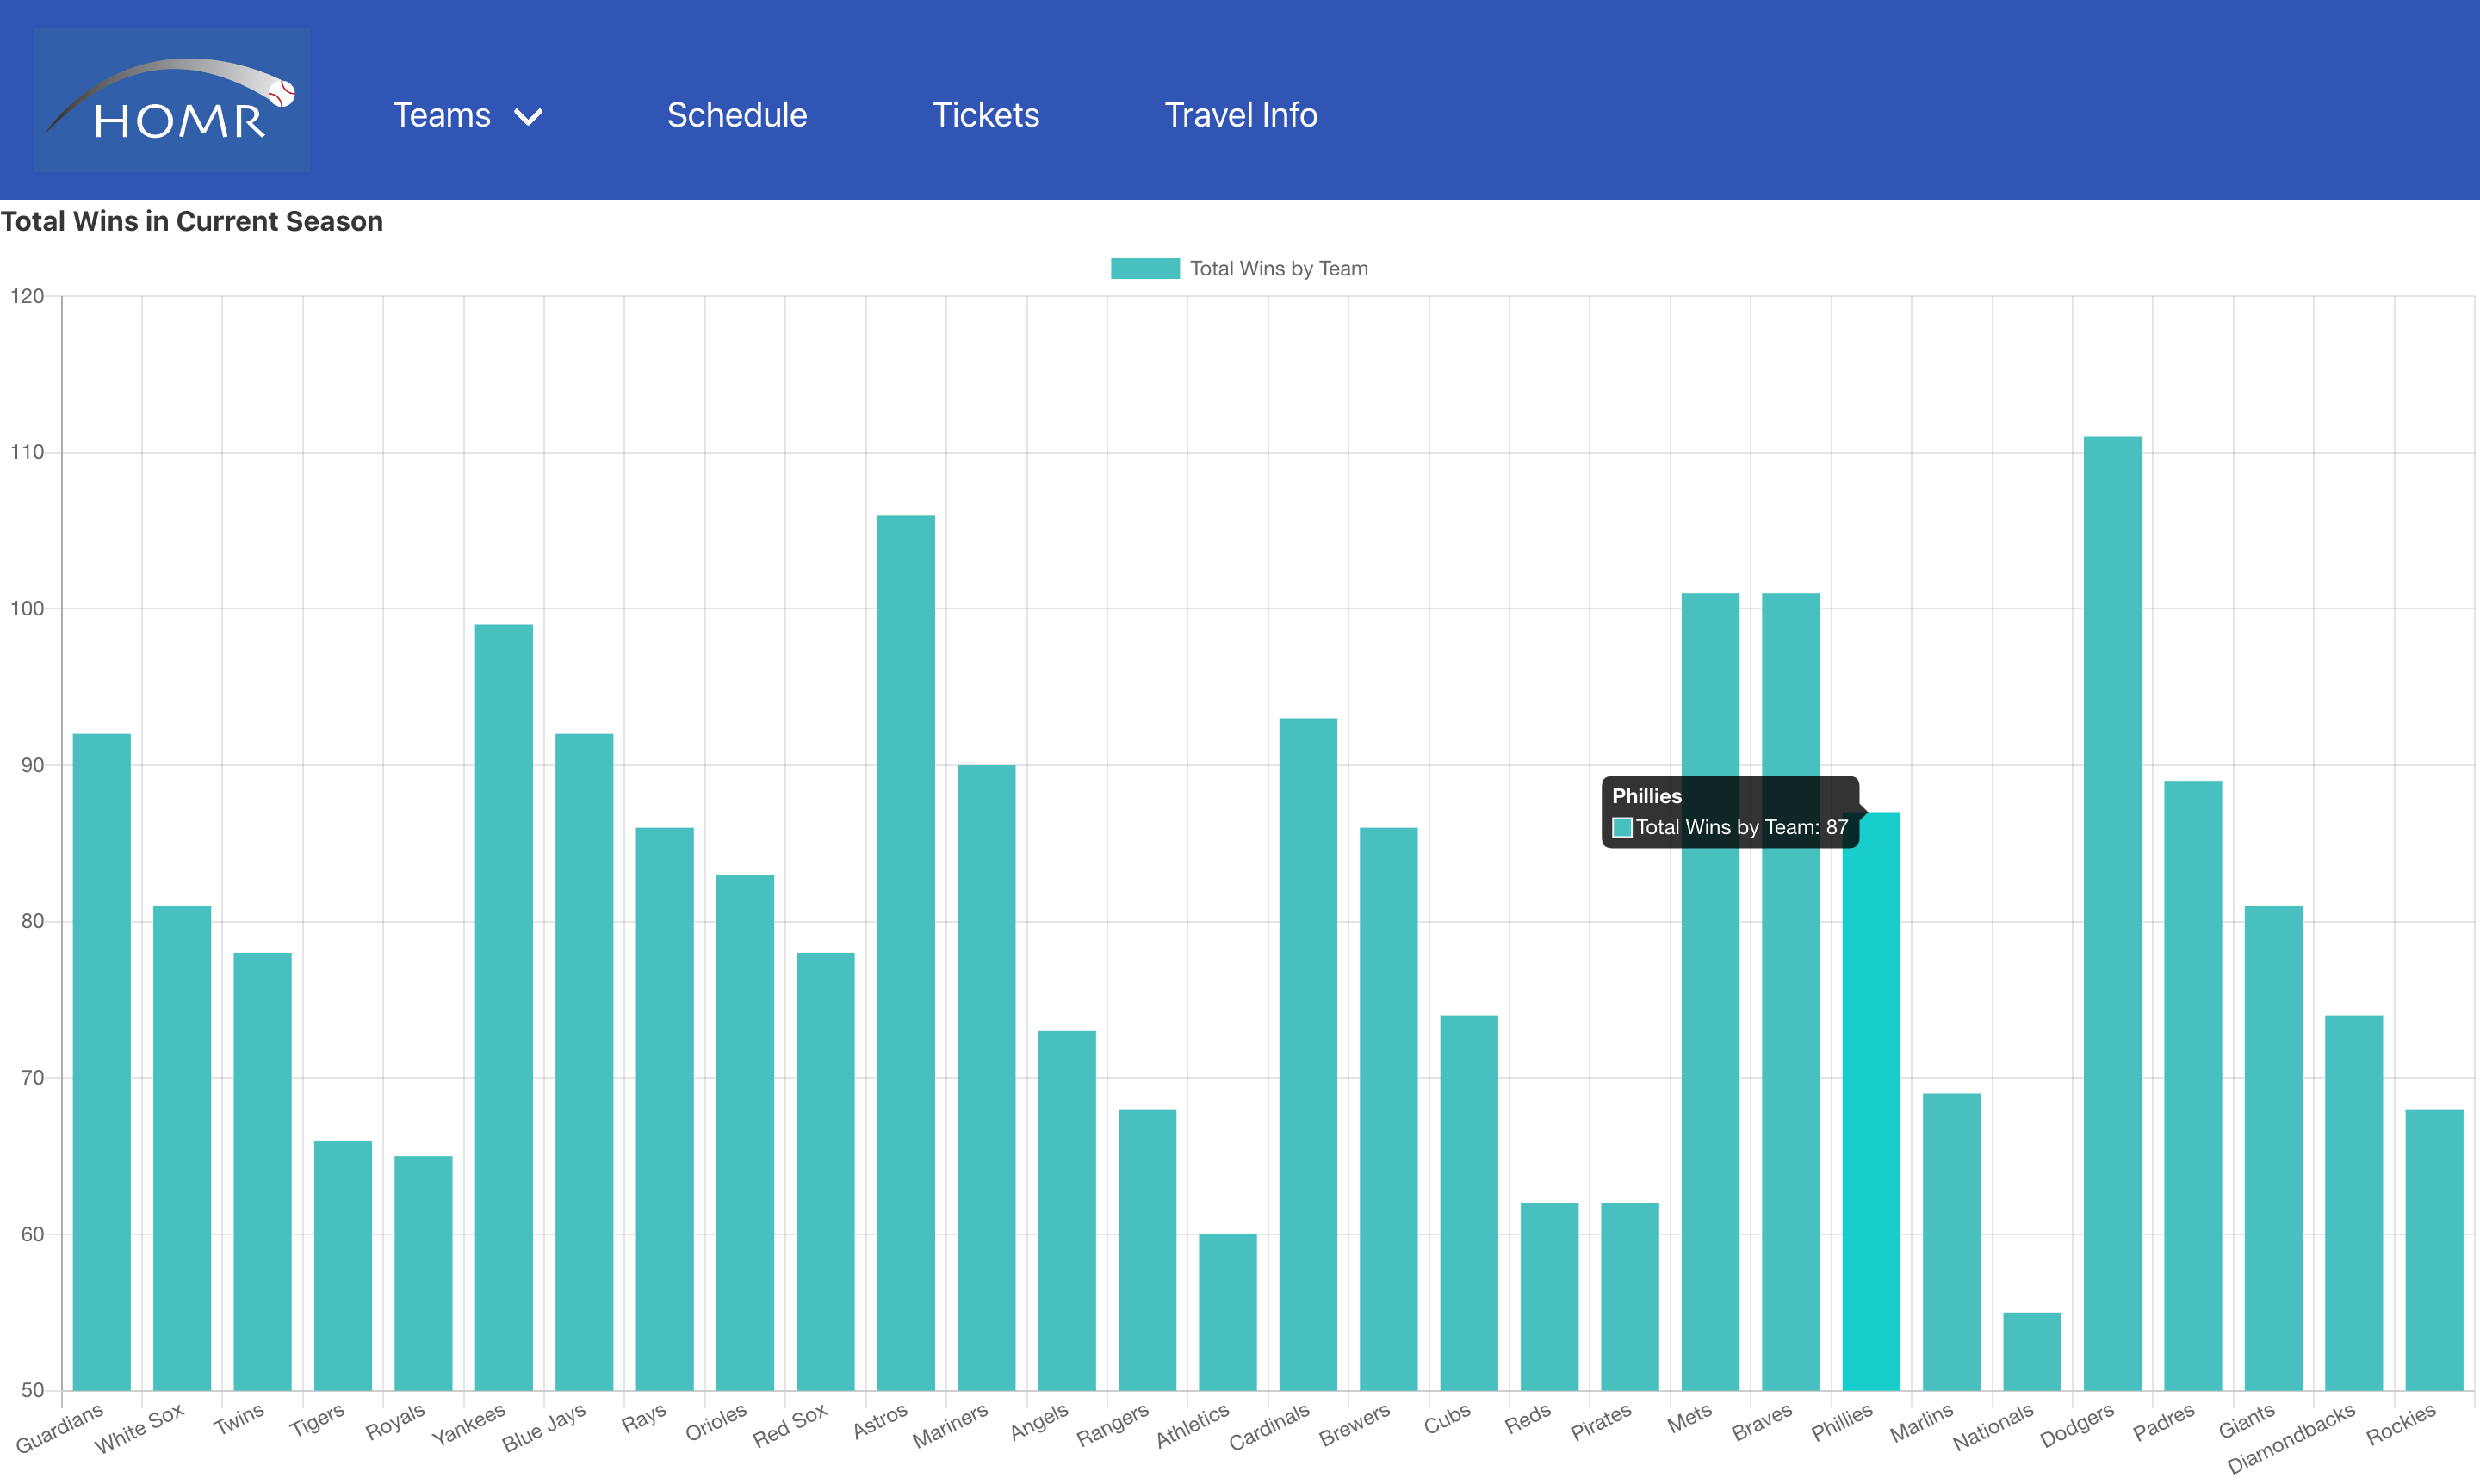Select the Pirates bar

tap(1630, 1296)
